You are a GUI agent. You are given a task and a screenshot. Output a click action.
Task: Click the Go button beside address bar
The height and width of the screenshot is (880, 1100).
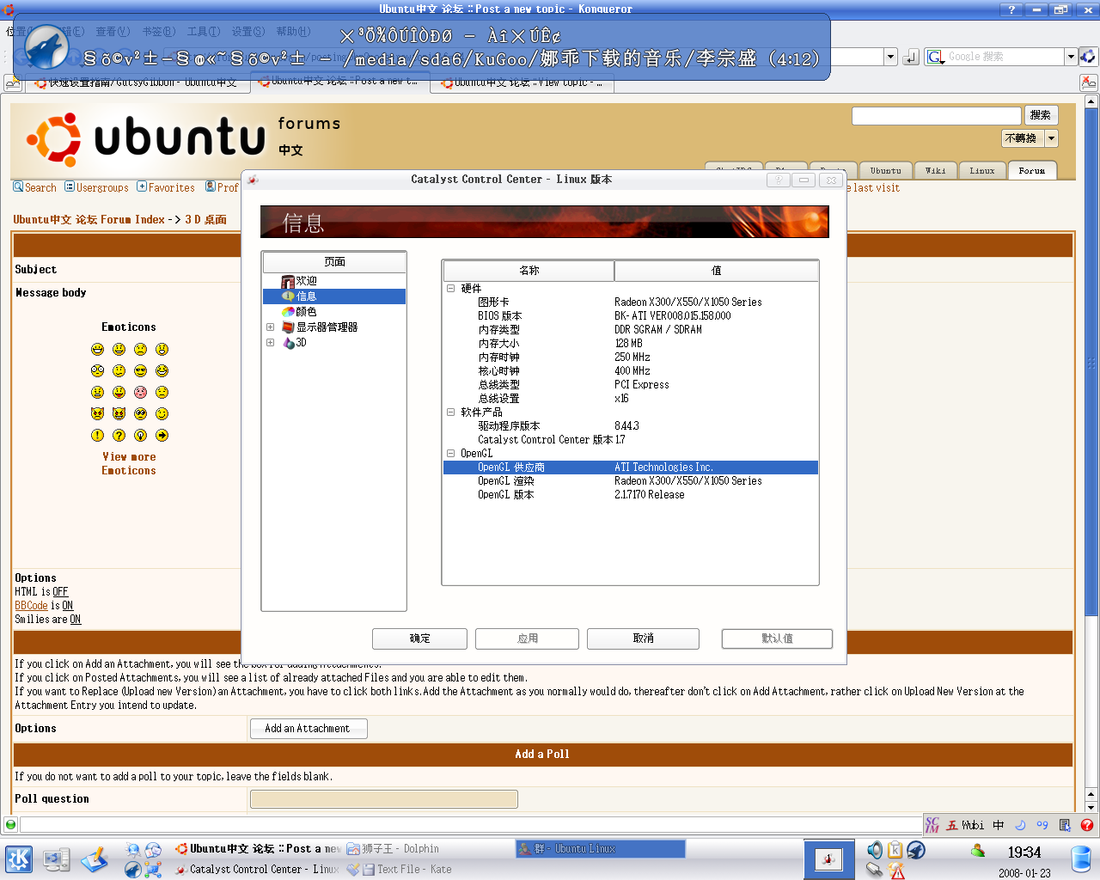(911, 57)
